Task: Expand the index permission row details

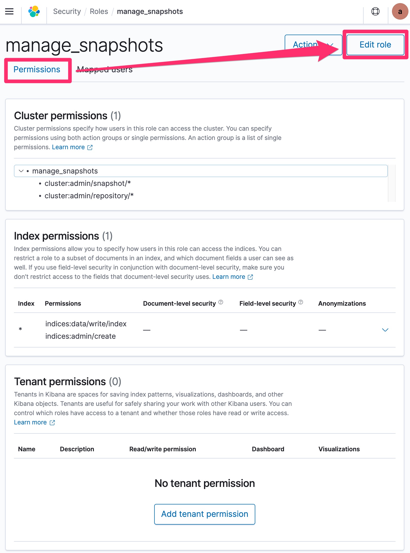Action: (385, 330)
